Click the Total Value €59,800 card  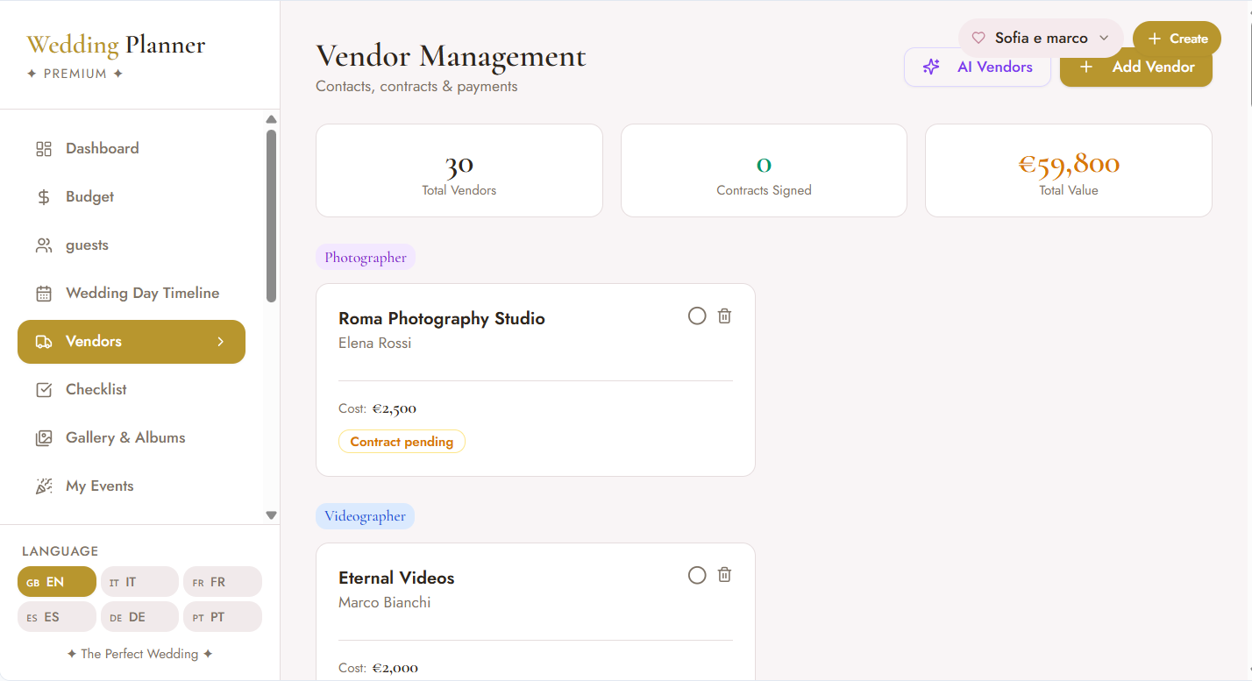pos(1069,170)
